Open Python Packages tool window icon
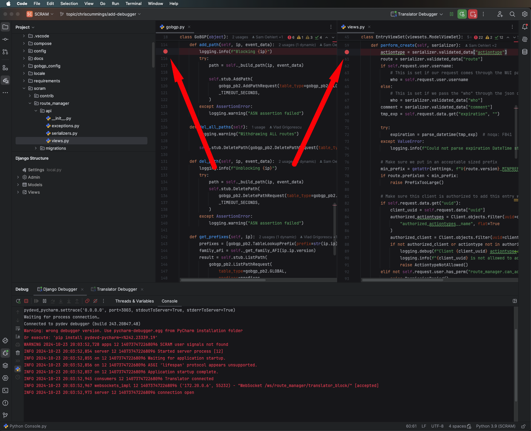 point(5,341)
